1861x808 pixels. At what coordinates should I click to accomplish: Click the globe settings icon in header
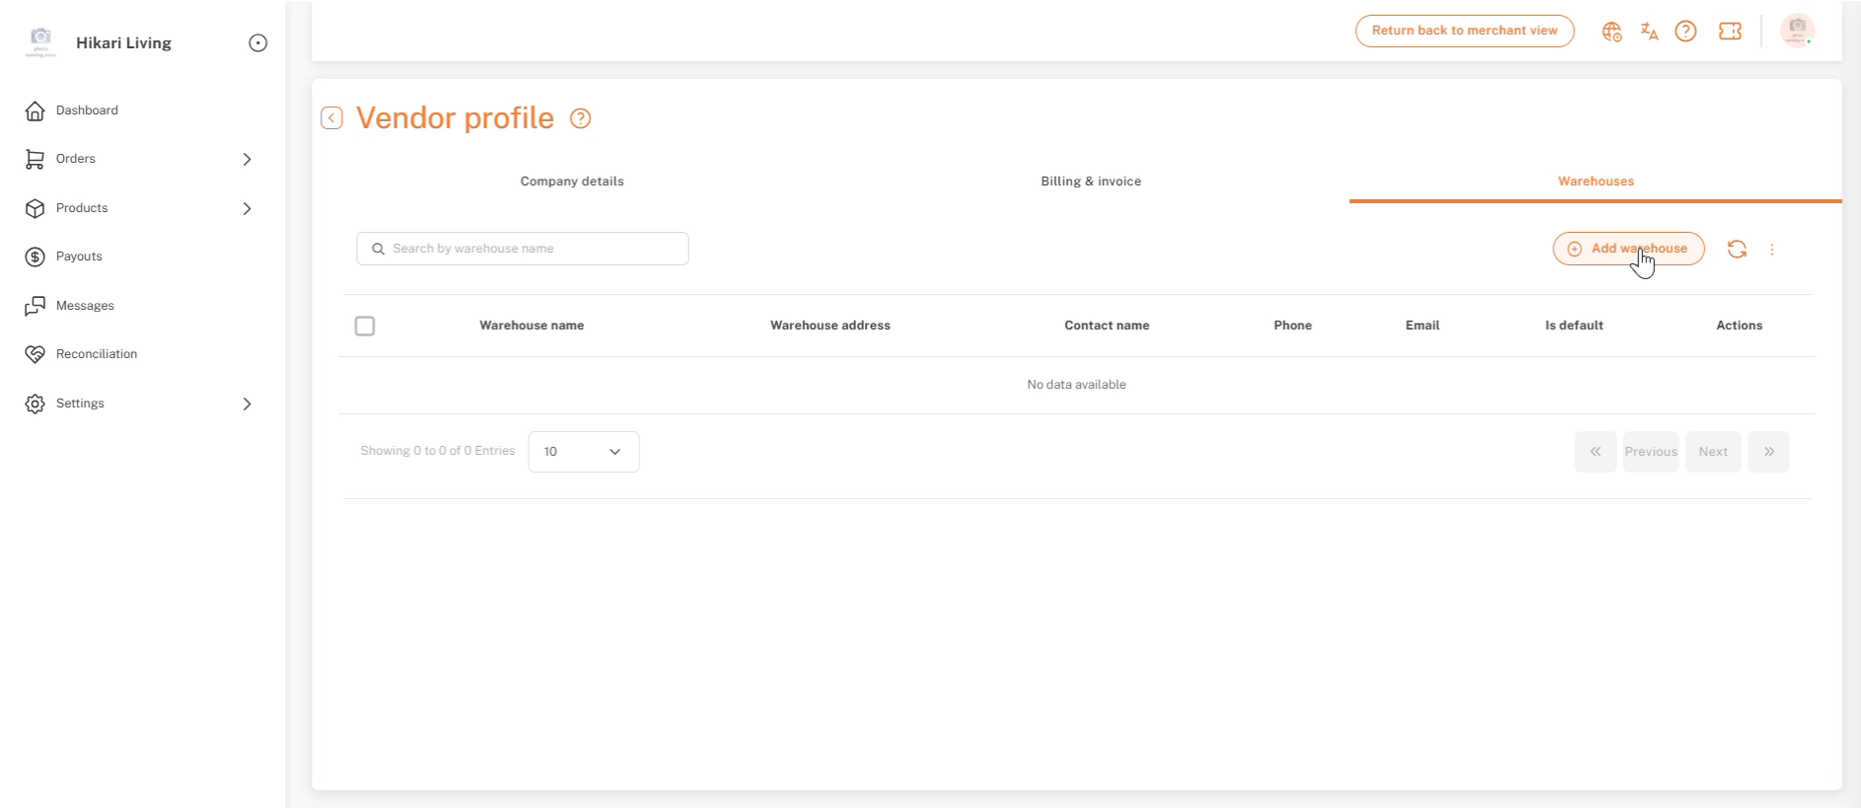(1611, 32)
